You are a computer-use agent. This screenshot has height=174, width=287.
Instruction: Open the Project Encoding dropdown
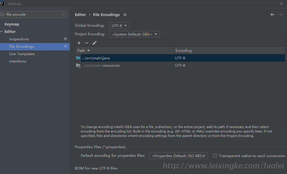pos(134,34)
